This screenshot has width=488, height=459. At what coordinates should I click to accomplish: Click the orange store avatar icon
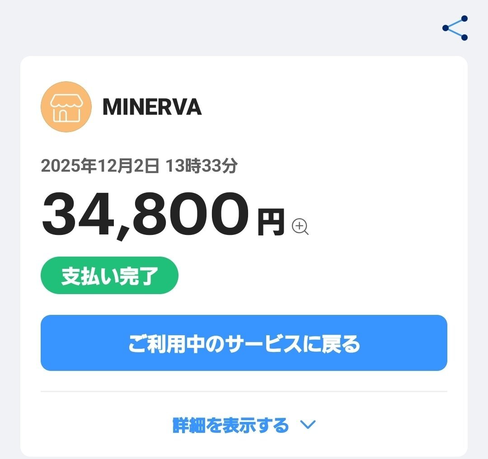pos(66,107)
